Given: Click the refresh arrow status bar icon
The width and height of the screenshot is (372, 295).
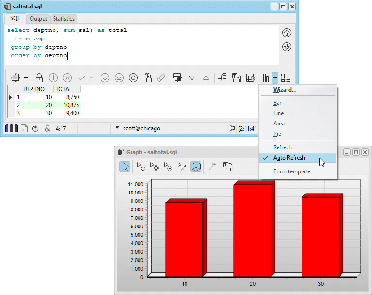Looking at the screenshot, I should tap(35, 129).
